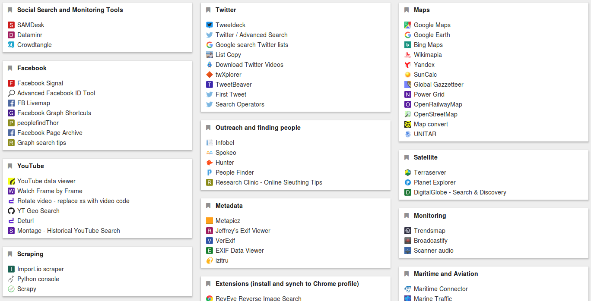Screen dimensions: 591x301
Task: Click the izitru icon
Action: tap(210, 260)
